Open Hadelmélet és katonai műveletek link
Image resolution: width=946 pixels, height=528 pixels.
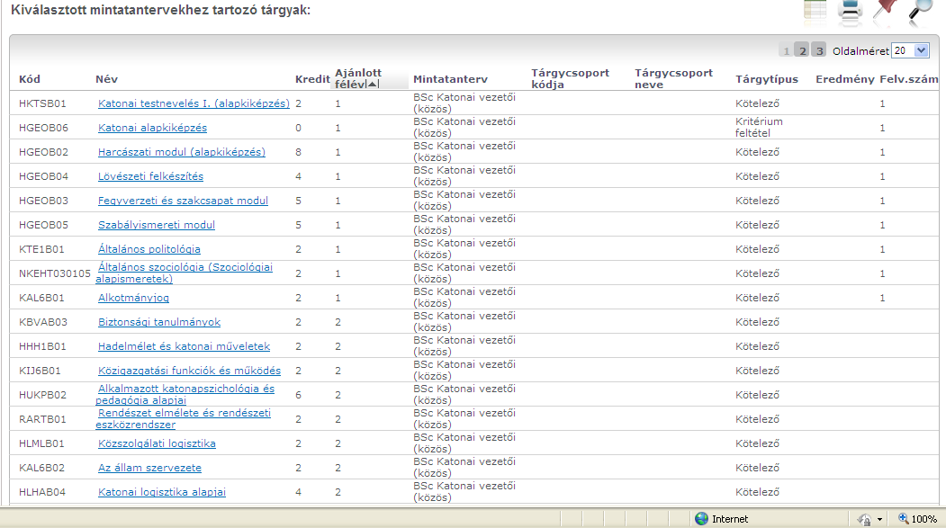[184, 346]
